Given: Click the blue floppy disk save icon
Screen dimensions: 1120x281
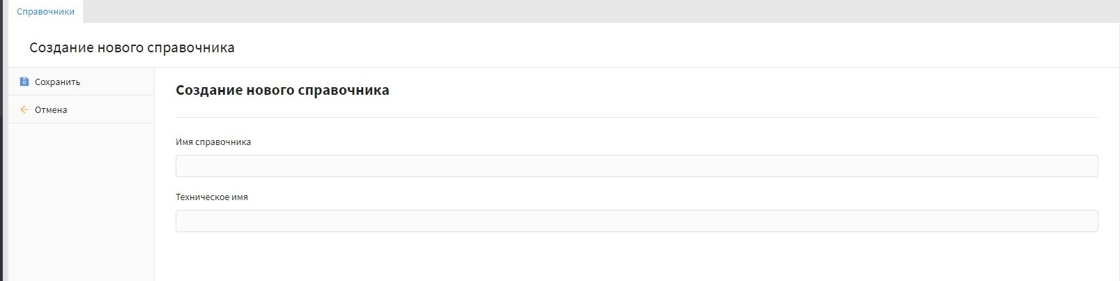Looking at the screenshot, I should (x=24, y=82).
